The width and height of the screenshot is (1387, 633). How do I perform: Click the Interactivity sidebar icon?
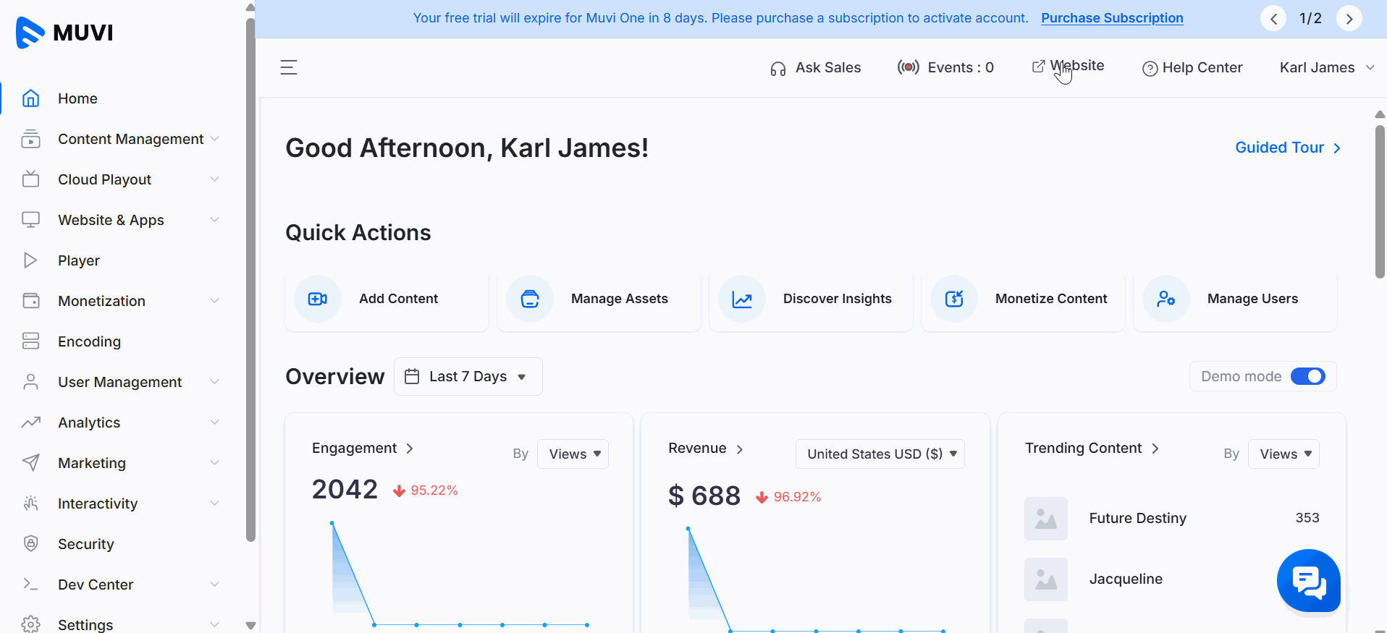(x=30, y=504)
